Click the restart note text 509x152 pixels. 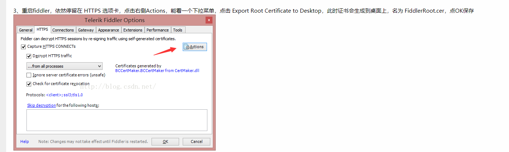coord(93,142)
